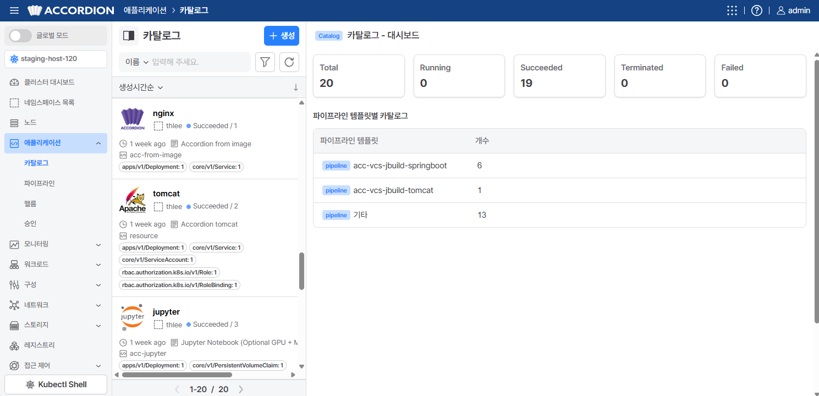Image resolution: width=819 pixels, height=396 pixels.
Task: Open Kubectl Shell
Action: pyautogui.click(x=56, y=384)
